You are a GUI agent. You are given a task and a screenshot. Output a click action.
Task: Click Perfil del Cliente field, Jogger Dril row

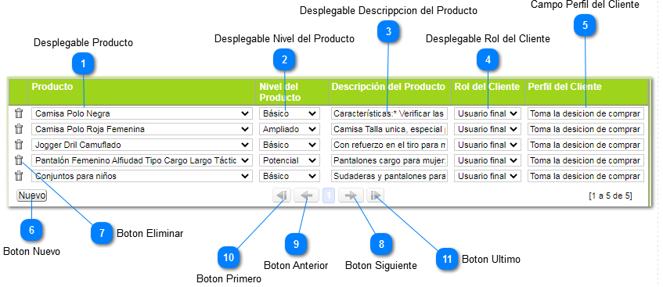click(x=586, y=145)
